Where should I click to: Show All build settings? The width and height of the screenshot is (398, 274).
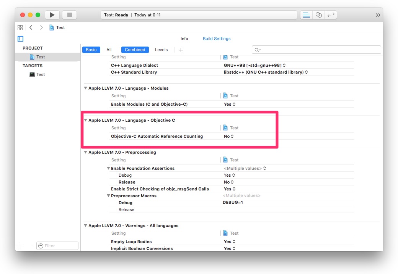pos(109,50)
